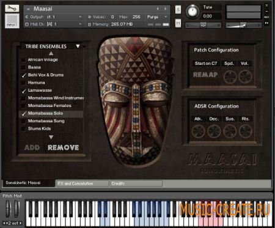Go to previous instrument preset arrow
The width and height of the screenshot is (275, 228).
point(158,9)
